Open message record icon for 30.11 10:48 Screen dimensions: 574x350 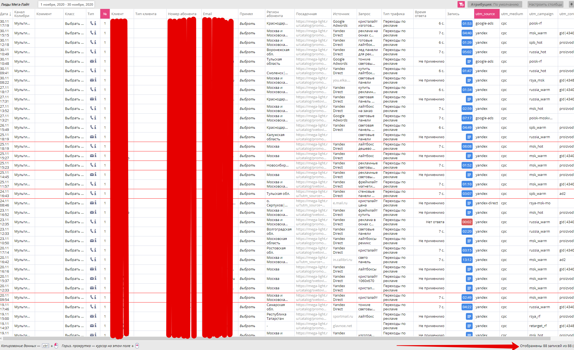(x=469, y=62)
